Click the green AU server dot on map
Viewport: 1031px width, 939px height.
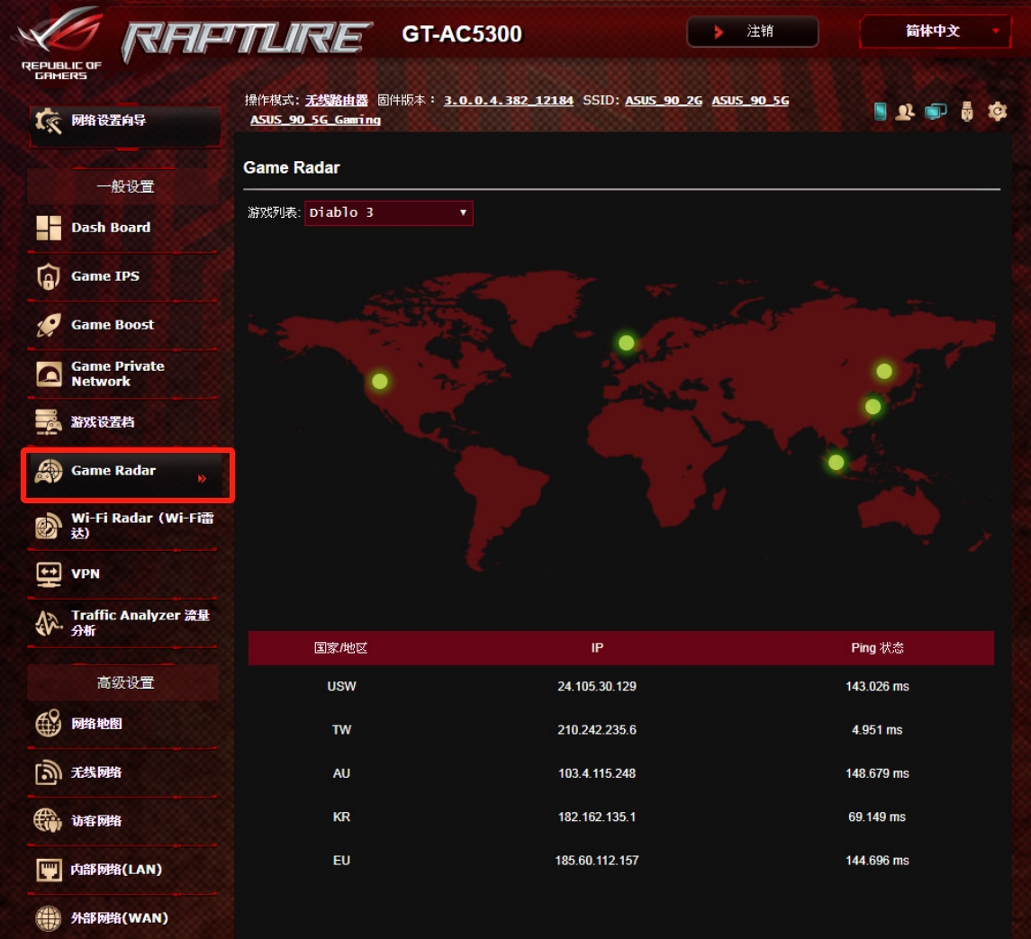click(x=837, y=462)
